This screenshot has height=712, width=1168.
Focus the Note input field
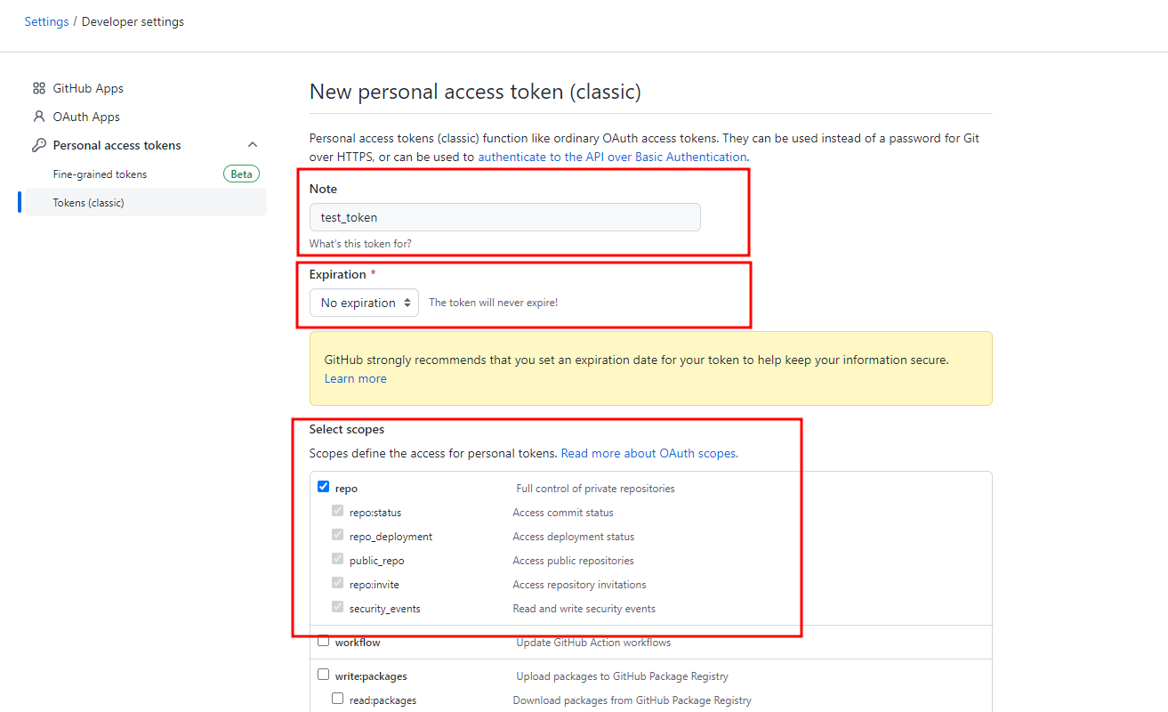505,217
